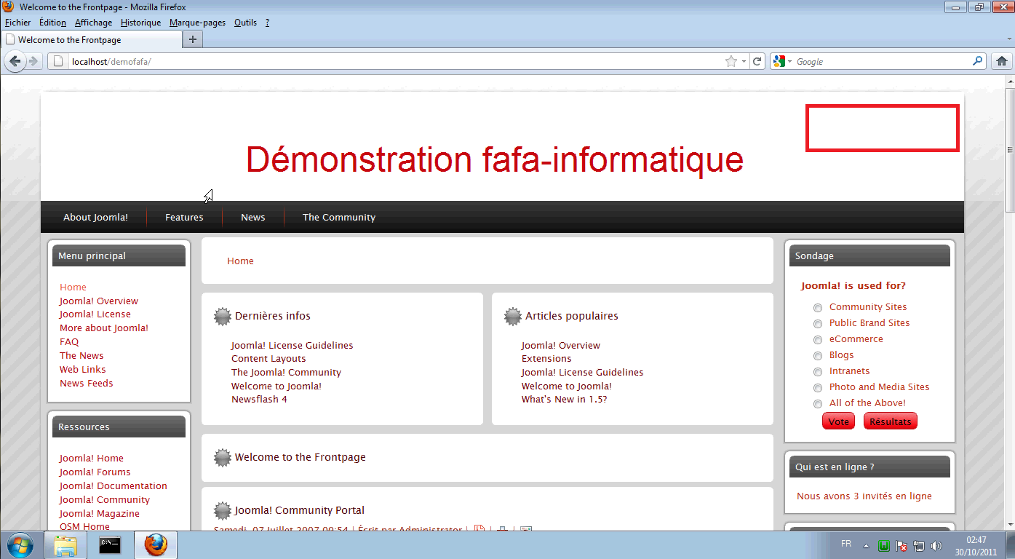This screenshot has height=559, width=1015.
Task: Submit the poll with the Vote button
Action: 838,421
